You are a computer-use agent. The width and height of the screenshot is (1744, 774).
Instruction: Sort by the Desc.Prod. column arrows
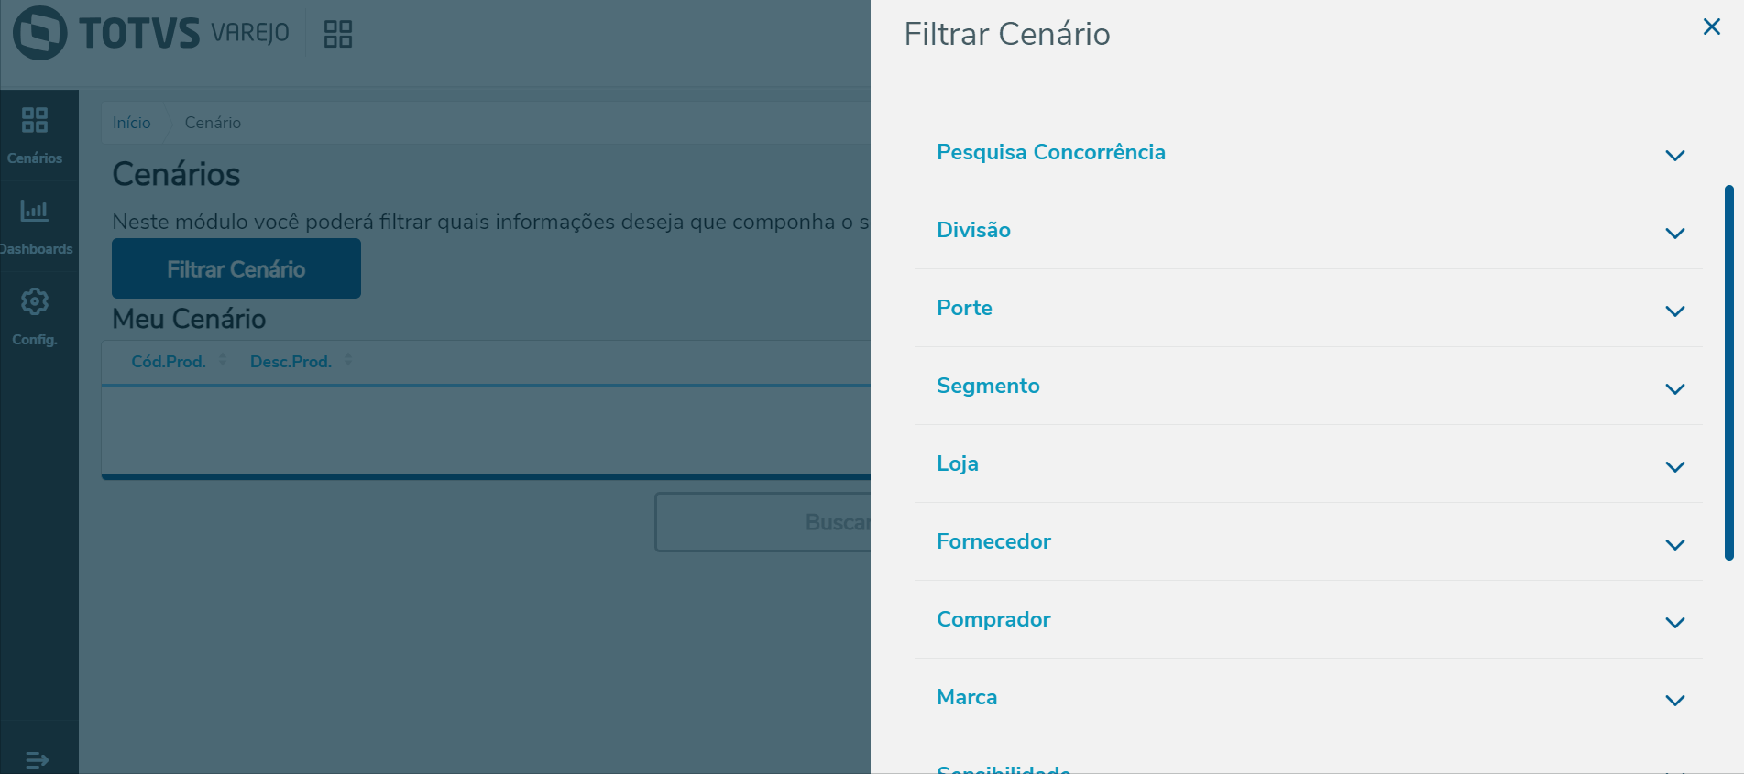(348, 361)
